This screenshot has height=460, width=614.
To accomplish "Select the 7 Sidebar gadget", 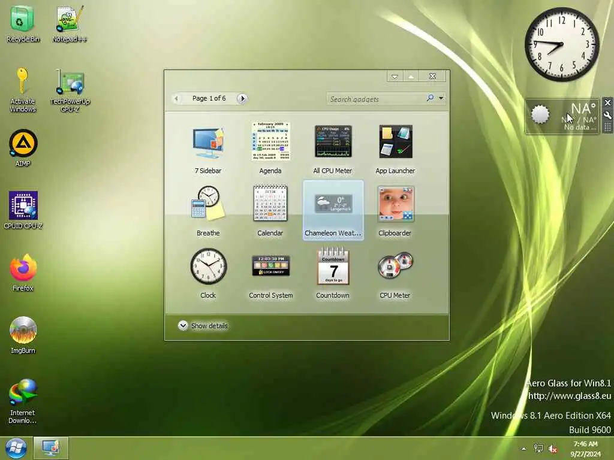I will tap(208, 149).
